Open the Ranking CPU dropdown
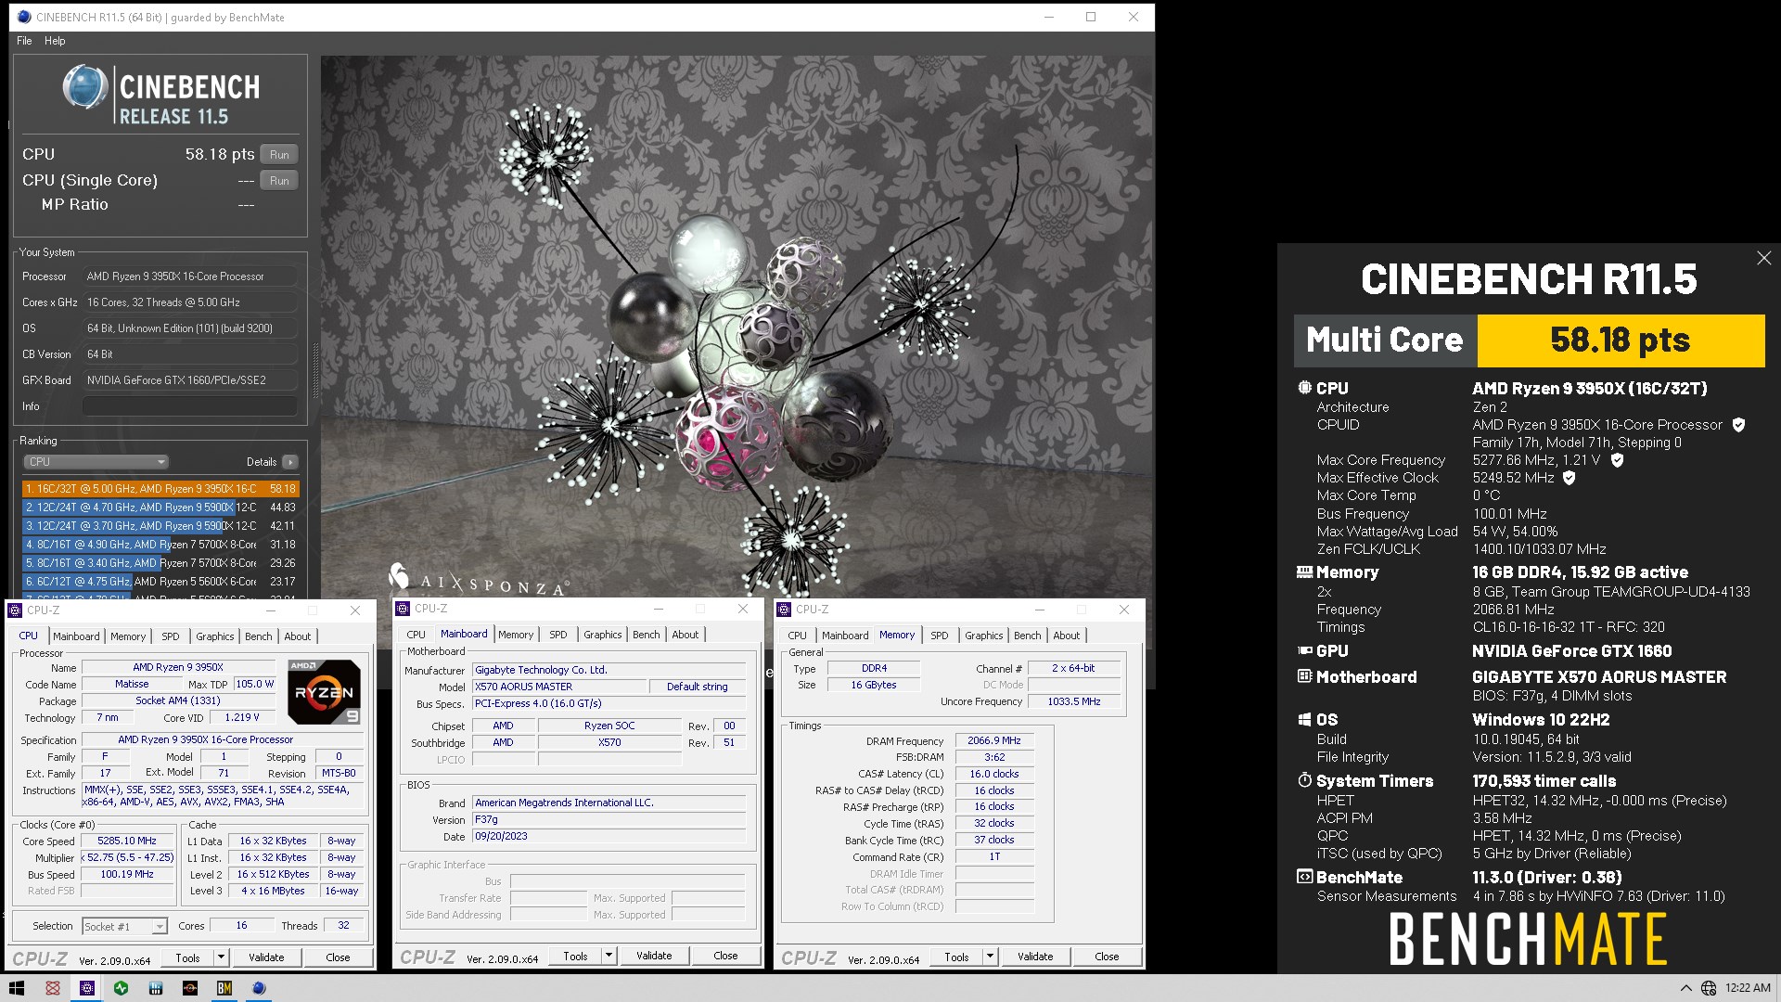 96,462
